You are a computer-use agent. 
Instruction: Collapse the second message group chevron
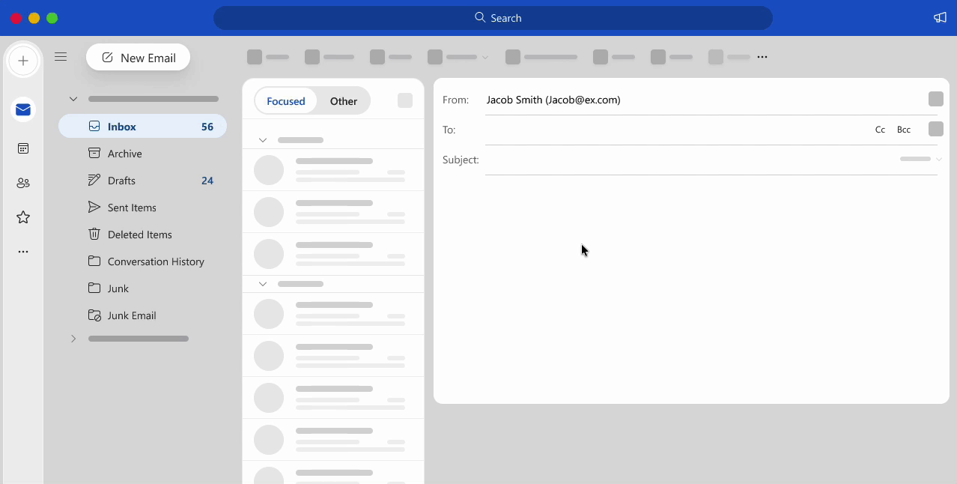coord(263,284)
